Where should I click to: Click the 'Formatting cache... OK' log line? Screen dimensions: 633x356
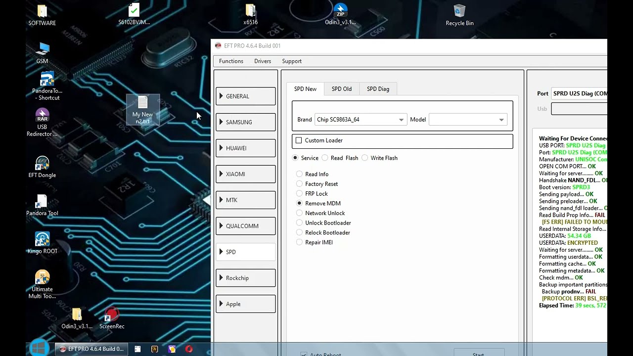567,264
